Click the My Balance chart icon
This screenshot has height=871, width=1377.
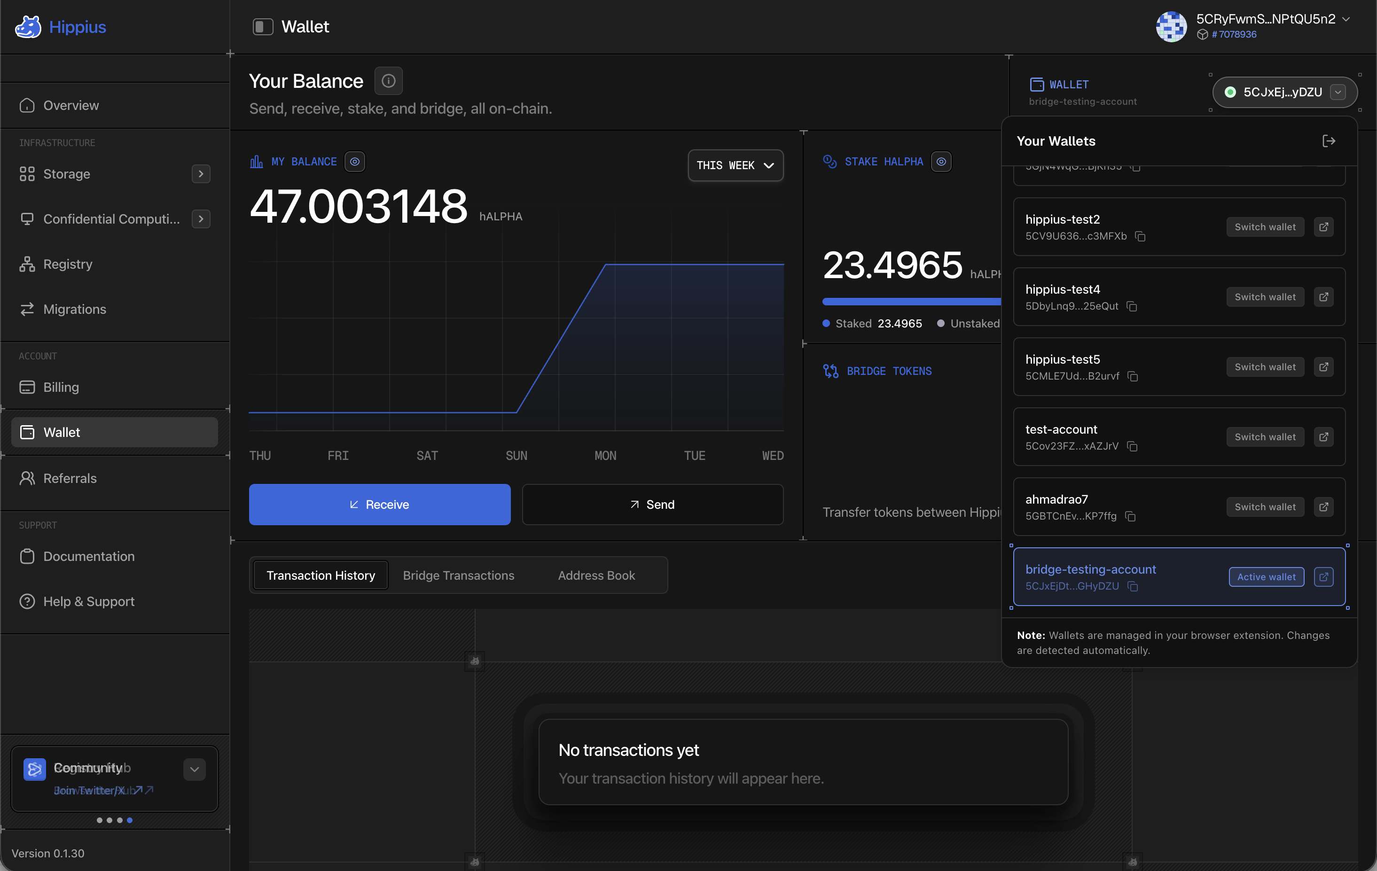pos(256,162)
